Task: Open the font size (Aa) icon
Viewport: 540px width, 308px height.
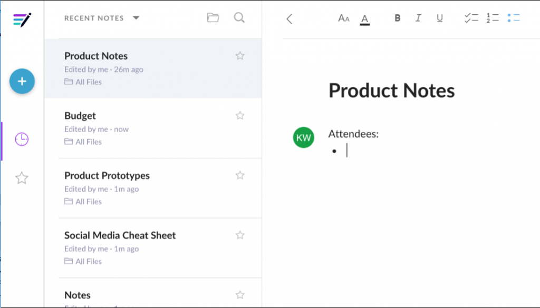Action: pos(343,18)
